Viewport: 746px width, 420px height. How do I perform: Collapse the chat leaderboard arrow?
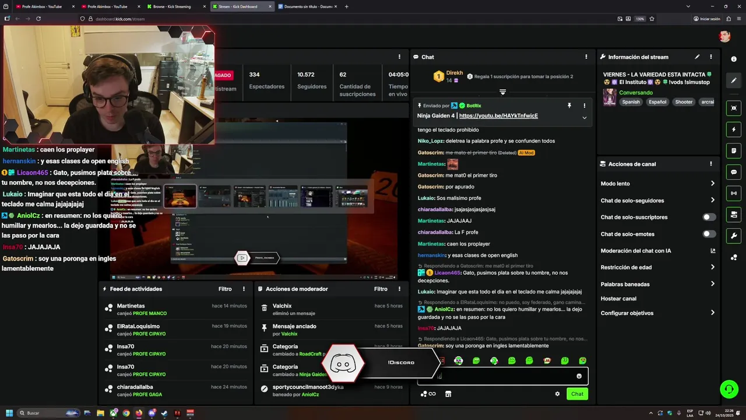502,92
